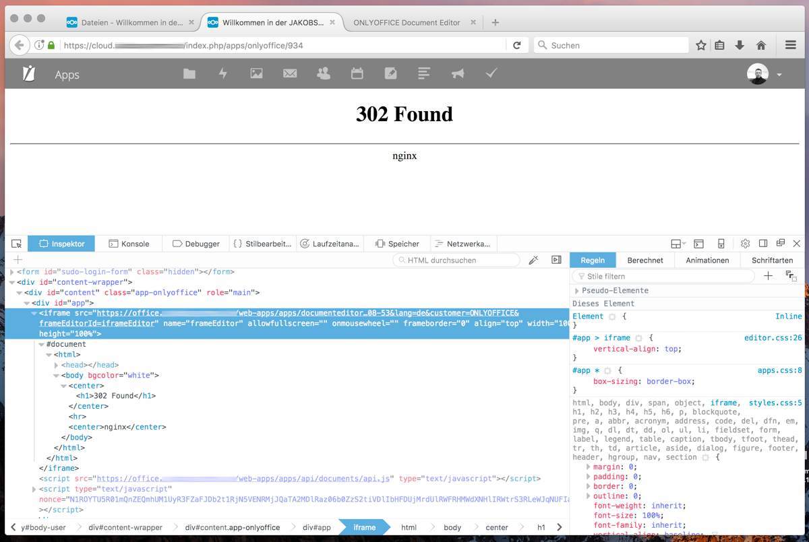The width and height of the screenshot is (809, 542).
Task: Click the Announcements megaphone icon
Action: (x=458, y=73)
